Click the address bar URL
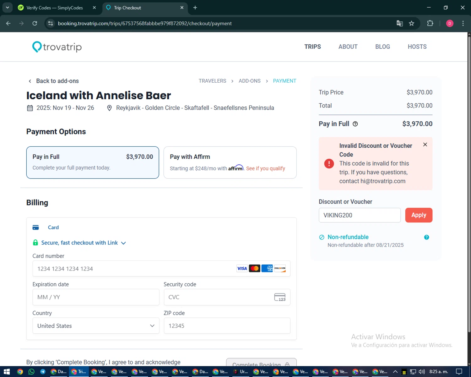471x377 pixels. [145, 24]
